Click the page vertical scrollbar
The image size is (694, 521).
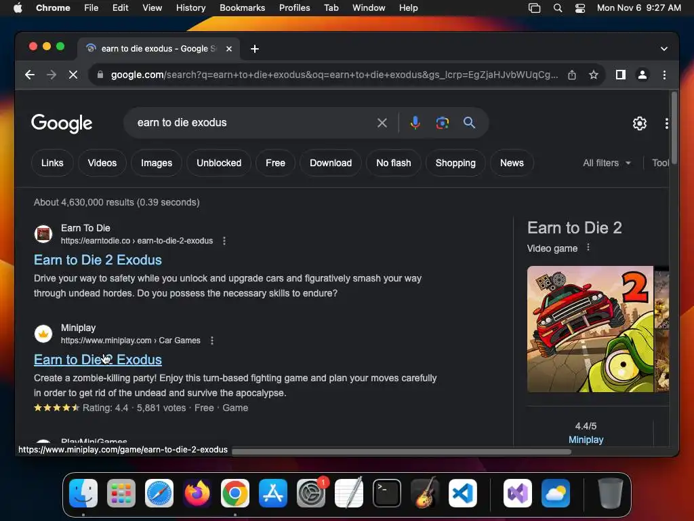pyautogui.click(x=674, y=128)
